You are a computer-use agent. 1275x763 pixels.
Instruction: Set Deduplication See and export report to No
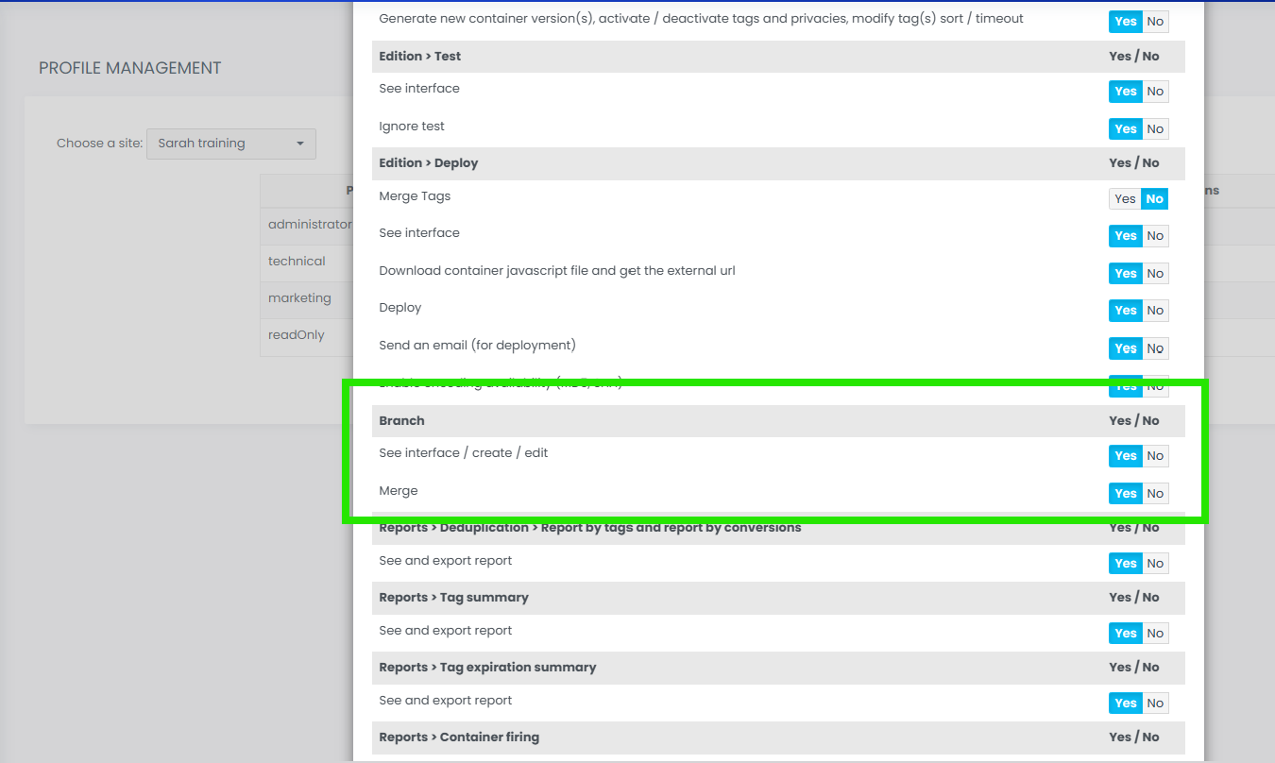tap(1155, 564)
